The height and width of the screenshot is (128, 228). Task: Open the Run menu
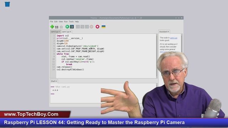tap(66, 22)
